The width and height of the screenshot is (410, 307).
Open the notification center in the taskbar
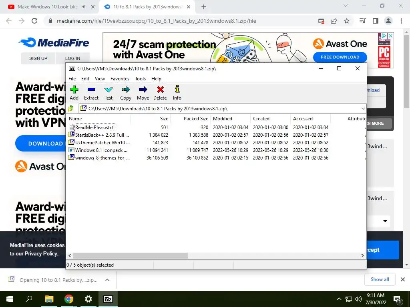coord(398,299)
